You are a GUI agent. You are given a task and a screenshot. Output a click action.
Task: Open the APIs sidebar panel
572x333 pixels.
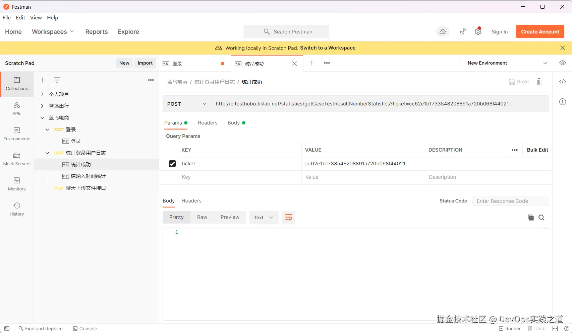coord(17,109)
